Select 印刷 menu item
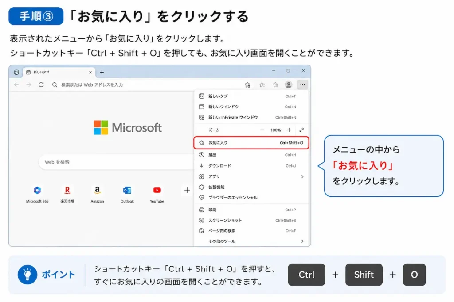Screen dimensions: 454x302 point(251,210)
